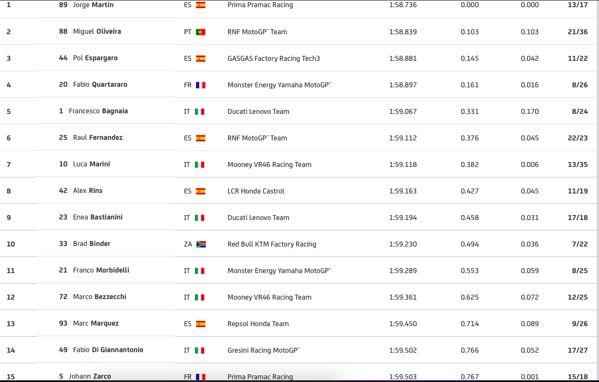The width and height of the screenshot is (599, 382).
Task: Click the Italian flag in Enea Bastianini's row
Action: 200,218
